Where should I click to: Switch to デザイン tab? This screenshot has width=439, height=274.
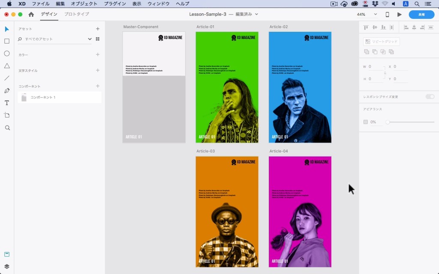(49, 14)
